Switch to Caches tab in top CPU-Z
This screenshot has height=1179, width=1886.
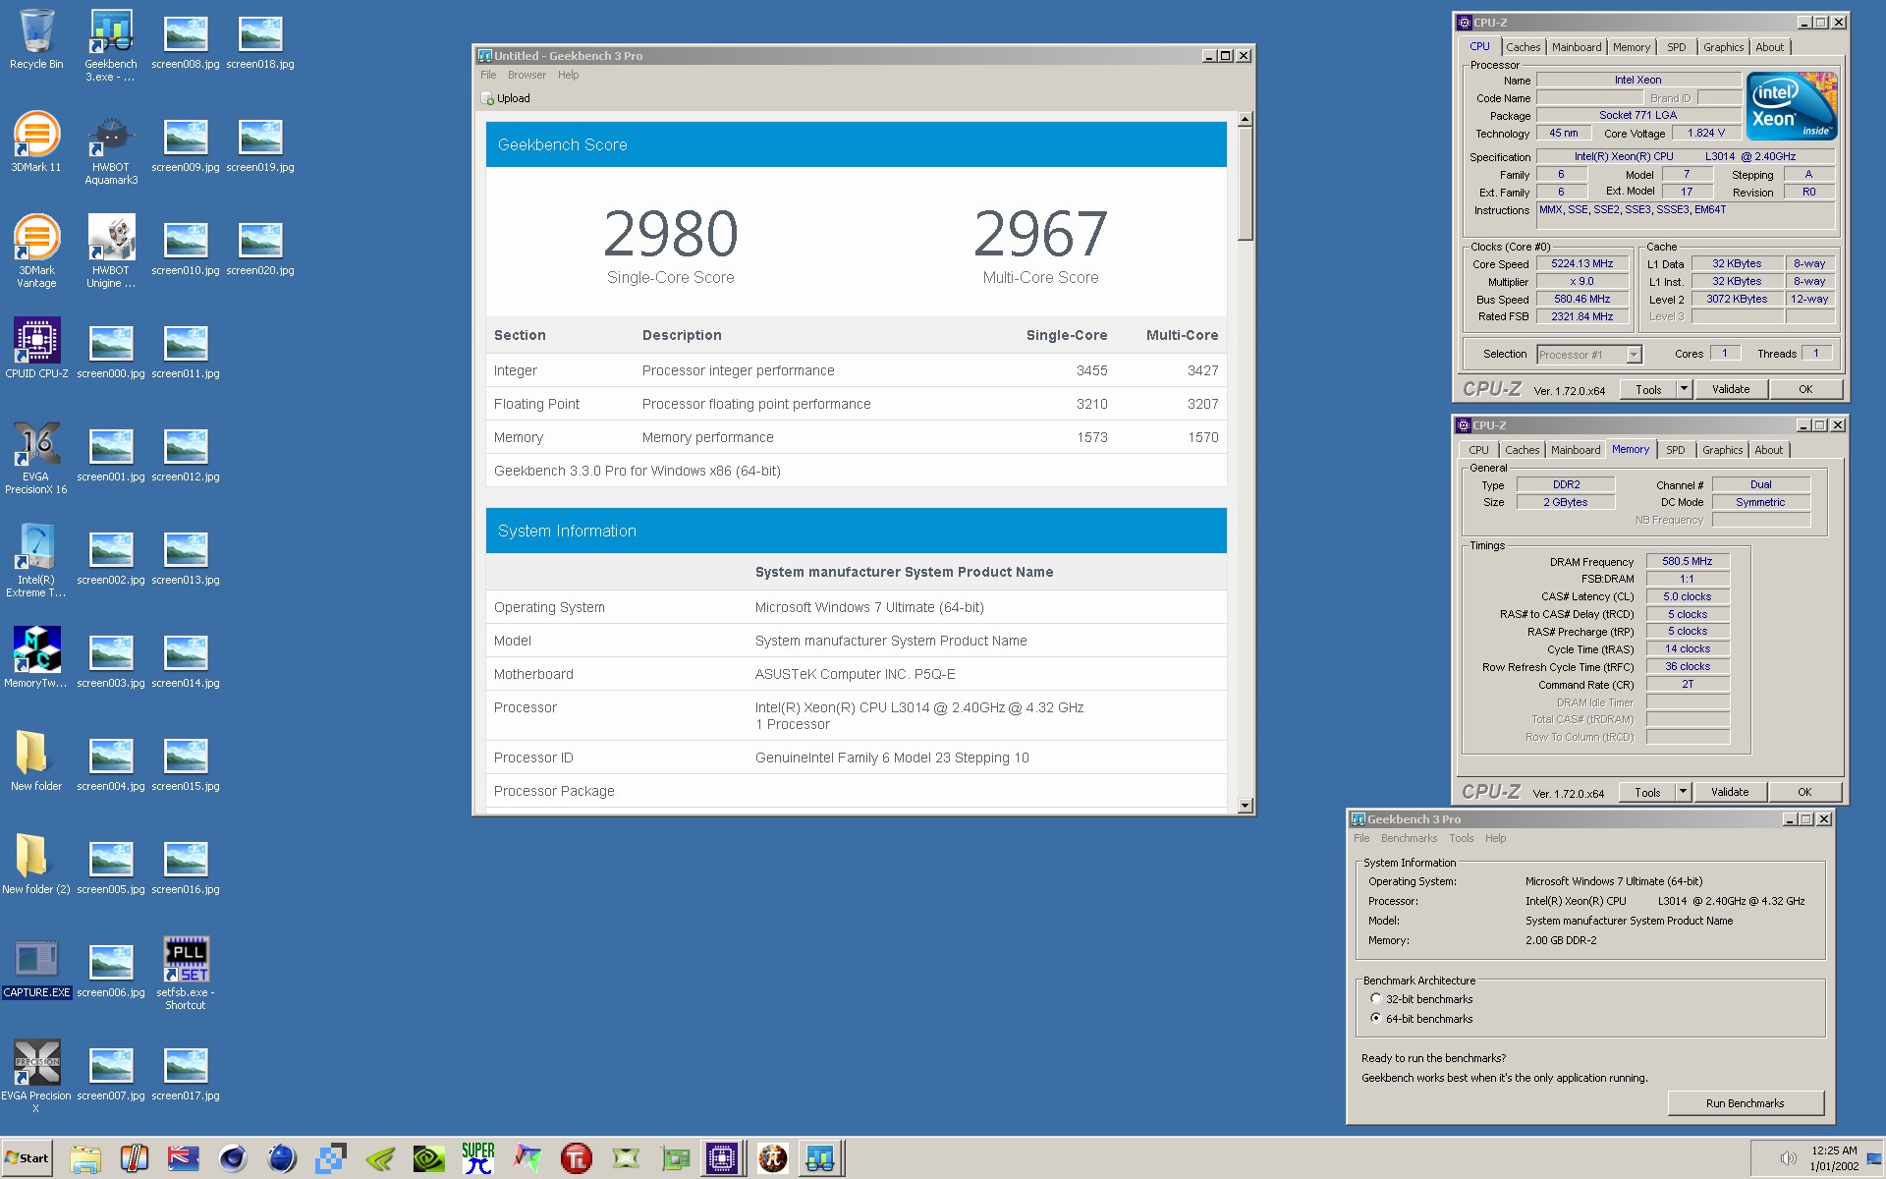coord(1524,47)
